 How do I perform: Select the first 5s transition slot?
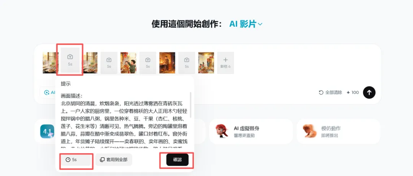tap(70, 60)
